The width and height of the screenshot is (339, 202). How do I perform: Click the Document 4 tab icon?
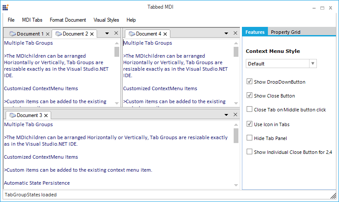[132, 34]
